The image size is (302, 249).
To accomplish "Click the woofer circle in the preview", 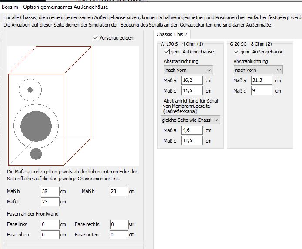I will click(x=36, y=126).
